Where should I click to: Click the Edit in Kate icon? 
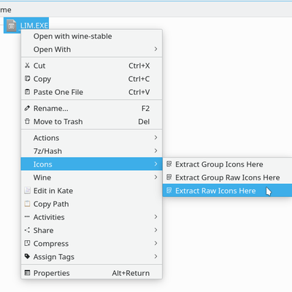pos(27,191)
